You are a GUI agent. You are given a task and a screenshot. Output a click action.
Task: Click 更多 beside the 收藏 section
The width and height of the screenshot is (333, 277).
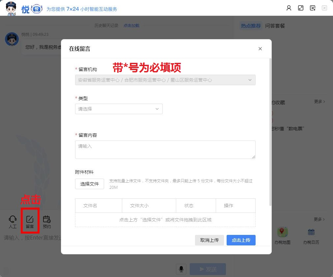coord(319,102)
